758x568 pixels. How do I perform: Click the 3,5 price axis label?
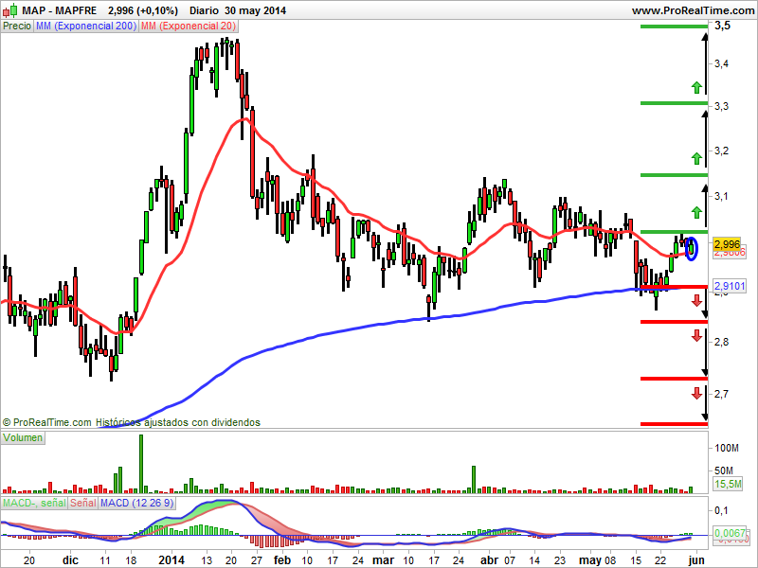(722, 26)
